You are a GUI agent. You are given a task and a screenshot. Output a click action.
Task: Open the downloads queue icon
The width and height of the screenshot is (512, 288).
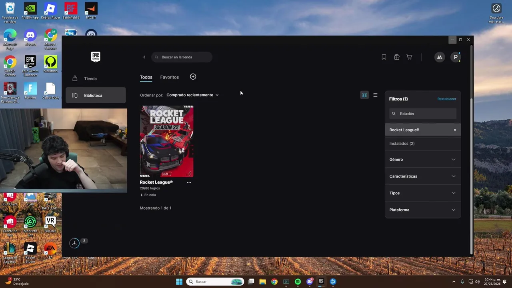74,243
